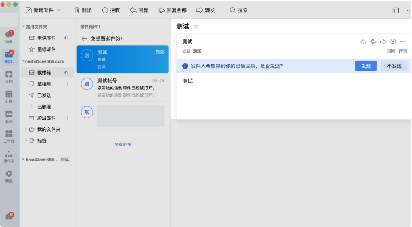Open Docs (文档) in left sidebar
This screenshot has height=227, width=412.
[9, 76]
